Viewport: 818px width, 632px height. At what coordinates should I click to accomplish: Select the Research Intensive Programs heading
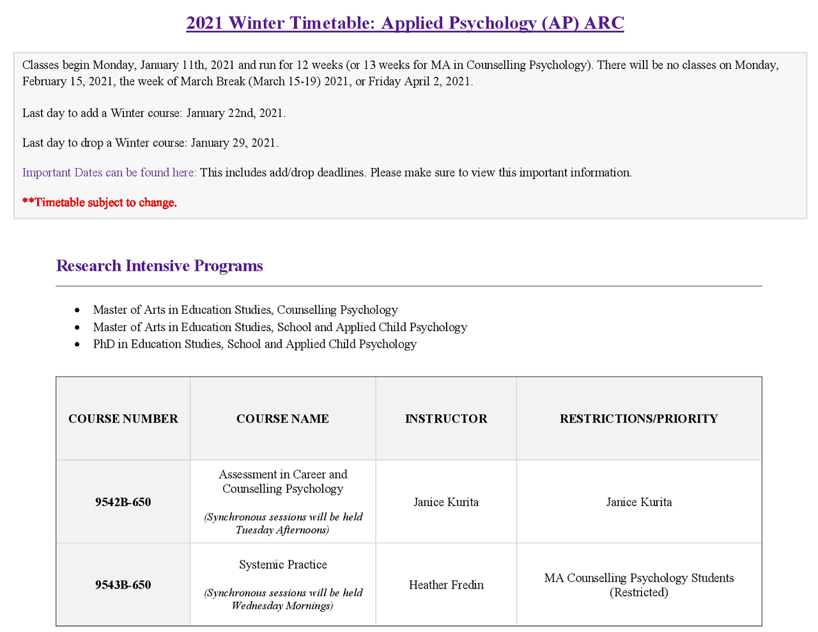159,265
